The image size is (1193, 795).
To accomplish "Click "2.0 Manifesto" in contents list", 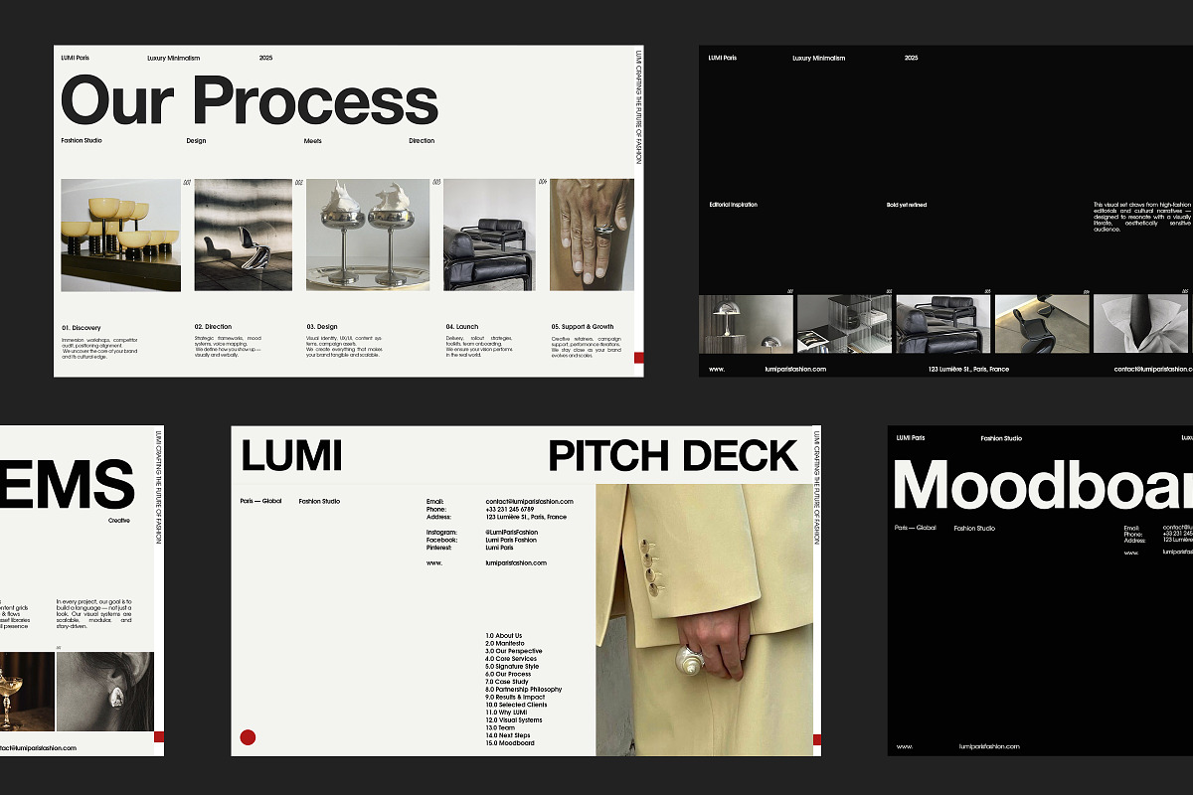I will point(506,643).
